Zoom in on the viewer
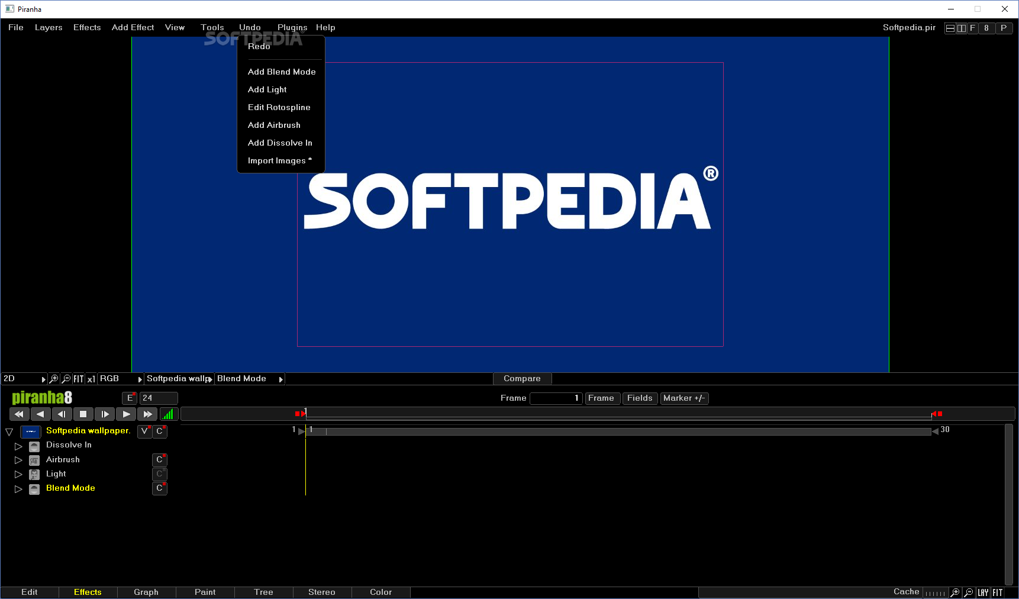 pyautogui.click(x=54, y=379)
